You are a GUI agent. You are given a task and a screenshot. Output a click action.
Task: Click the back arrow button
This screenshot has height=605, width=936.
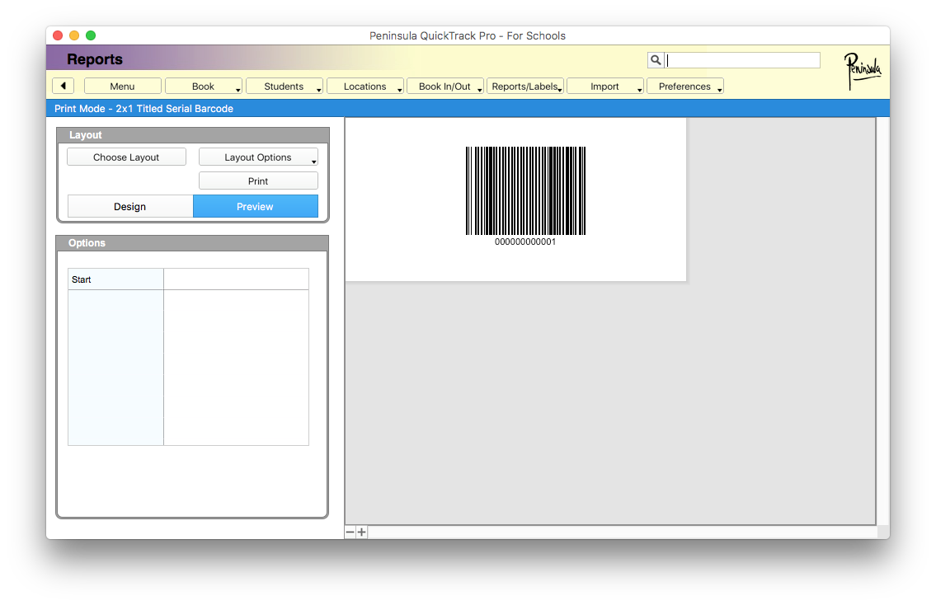[x=63, y=86]
